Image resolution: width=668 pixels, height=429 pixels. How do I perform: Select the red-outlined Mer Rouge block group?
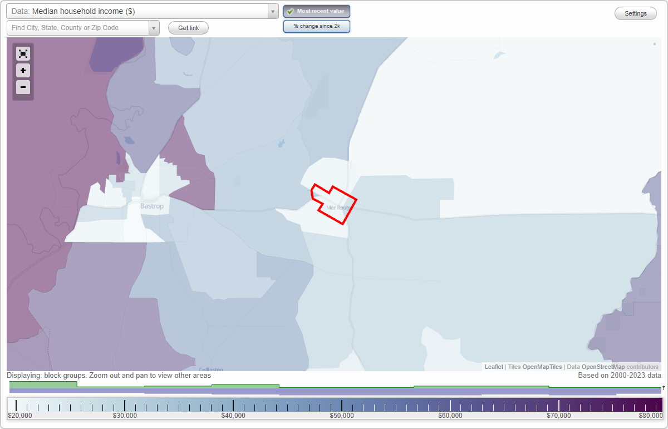[x=334, y=207]
